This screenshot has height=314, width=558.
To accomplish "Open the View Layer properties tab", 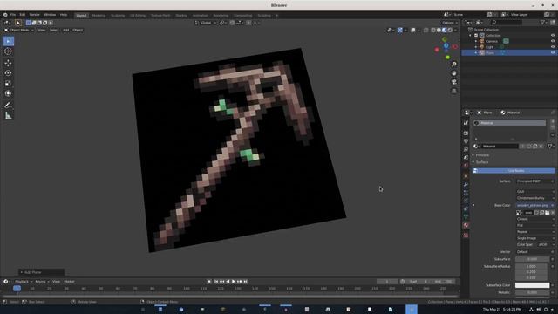I will tap(466, 149).
